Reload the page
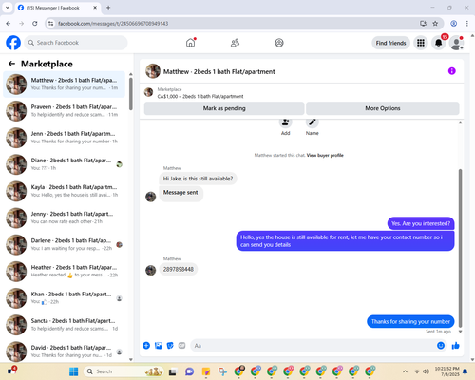Viewport: 475px width, 380px height. [35, 24]
